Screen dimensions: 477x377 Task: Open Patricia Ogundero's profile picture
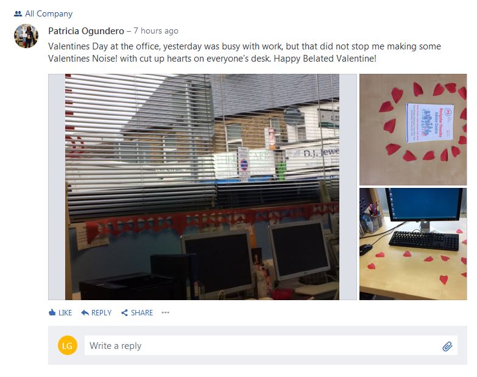26,36
